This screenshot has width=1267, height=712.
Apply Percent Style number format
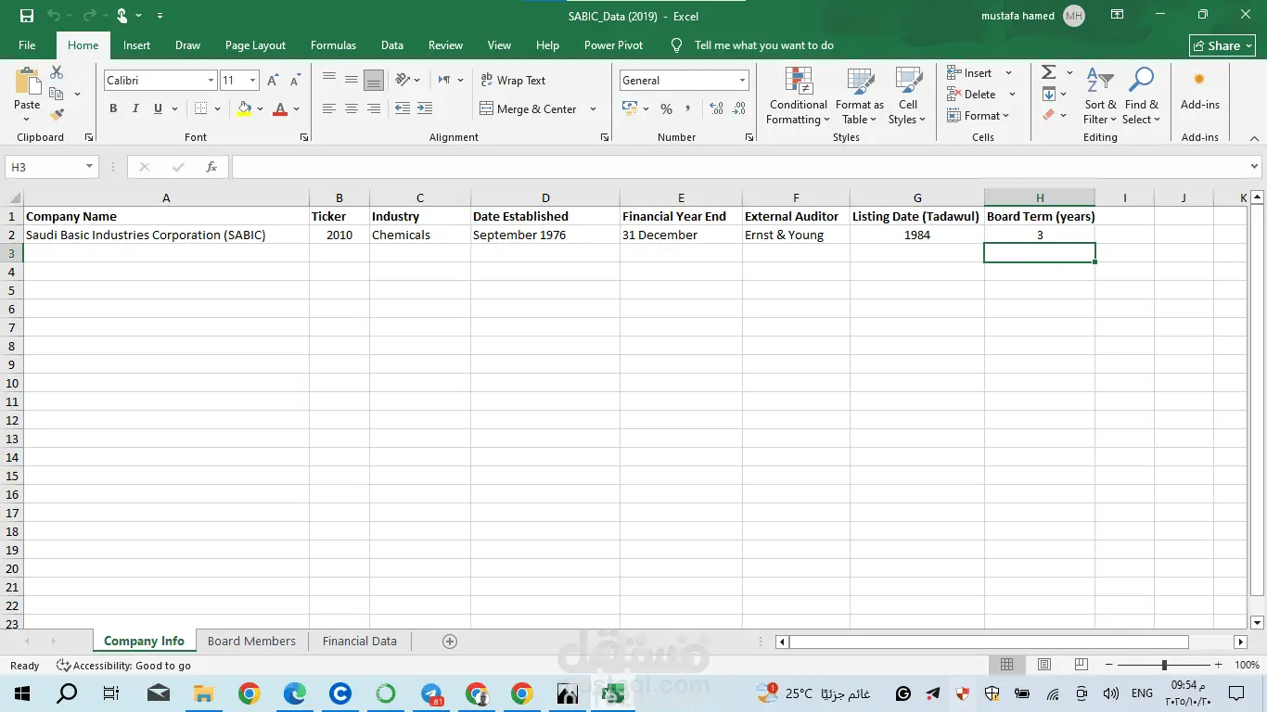click(x=666, y=109)
